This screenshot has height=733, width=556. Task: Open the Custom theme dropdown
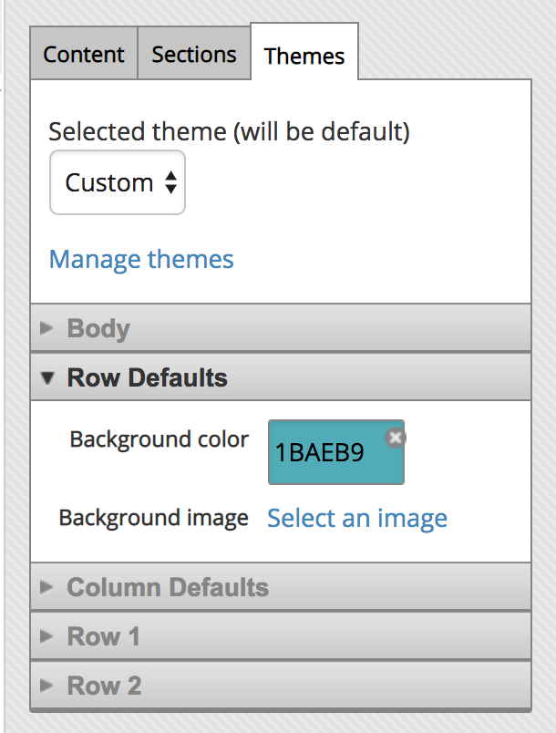[117, 182]
